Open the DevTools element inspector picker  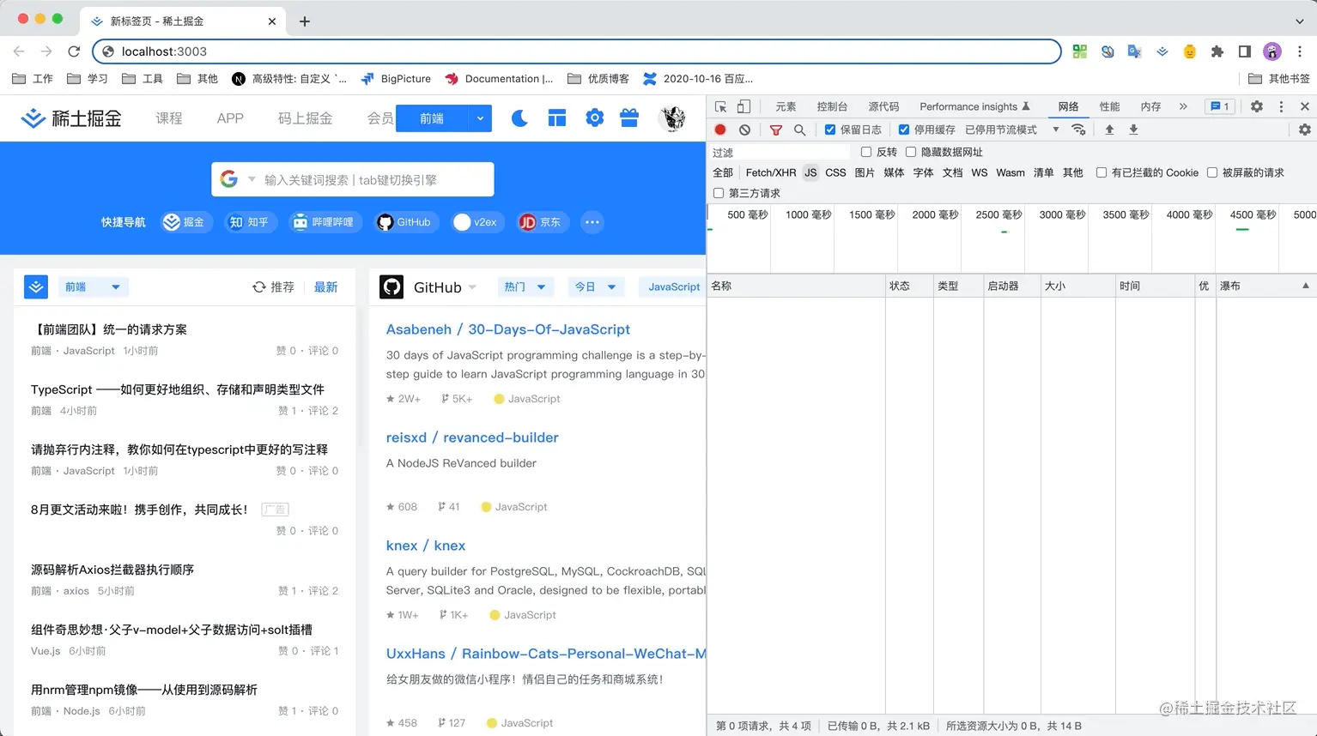click(x=720, y=106)
